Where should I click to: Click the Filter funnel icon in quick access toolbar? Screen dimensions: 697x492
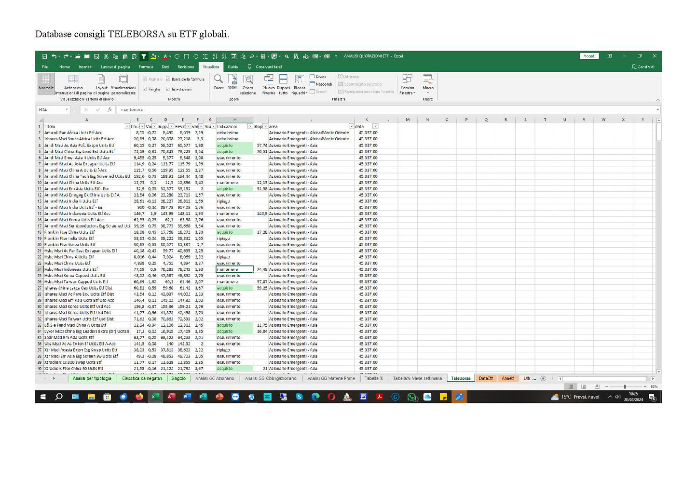tap(143, 56)
